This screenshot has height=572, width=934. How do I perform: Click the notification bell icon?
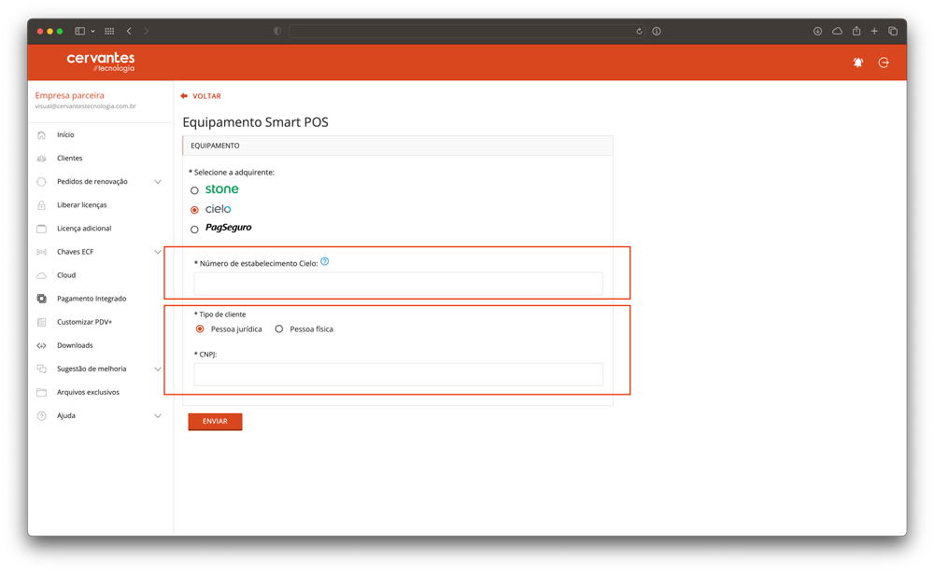pos(857,63)
